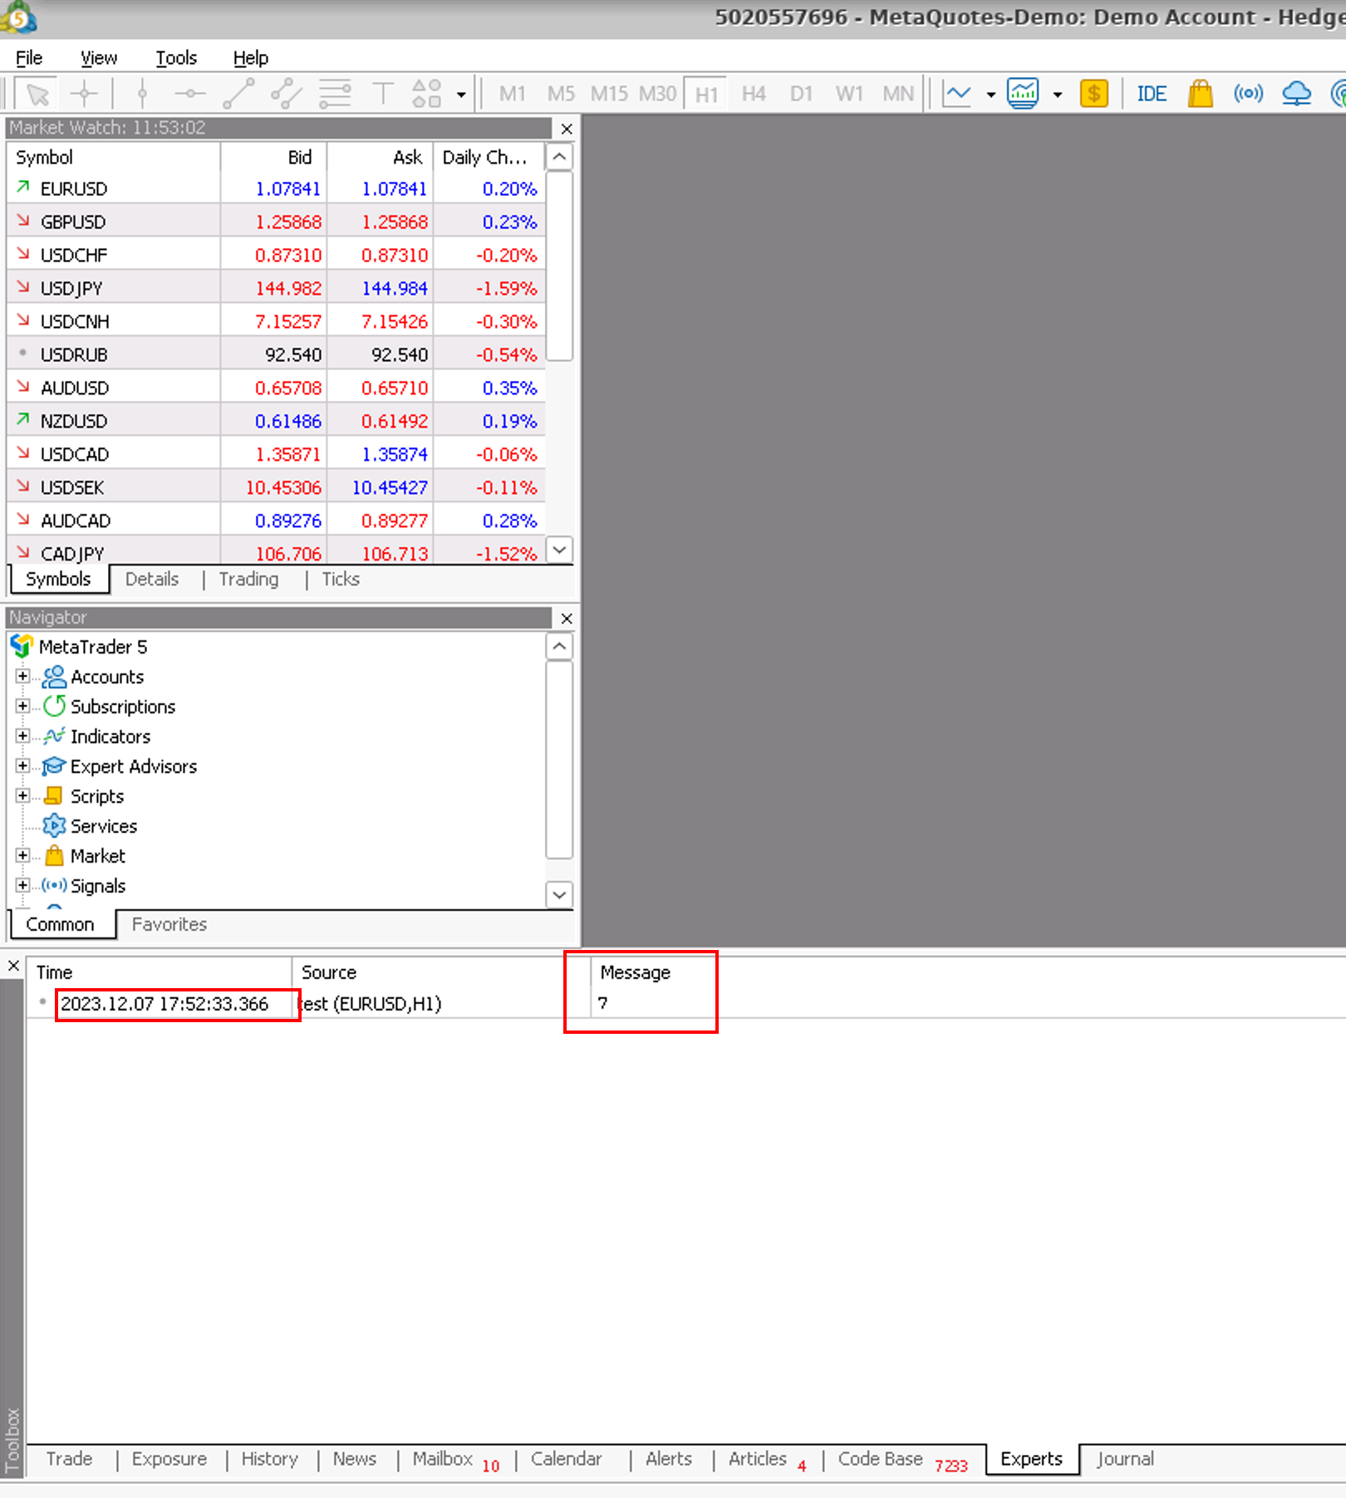Screen dimensions: 1346x1498
Task: Expand the Scripts tree node
Action: point(22,796)
